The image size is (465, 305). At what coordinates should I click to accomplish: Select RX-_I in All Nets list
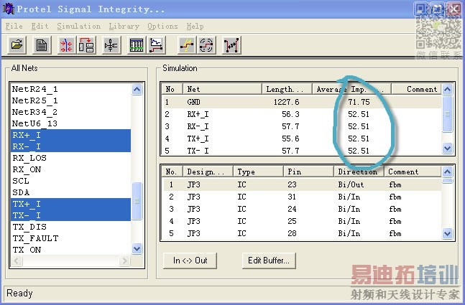click(x=70, y=146)
